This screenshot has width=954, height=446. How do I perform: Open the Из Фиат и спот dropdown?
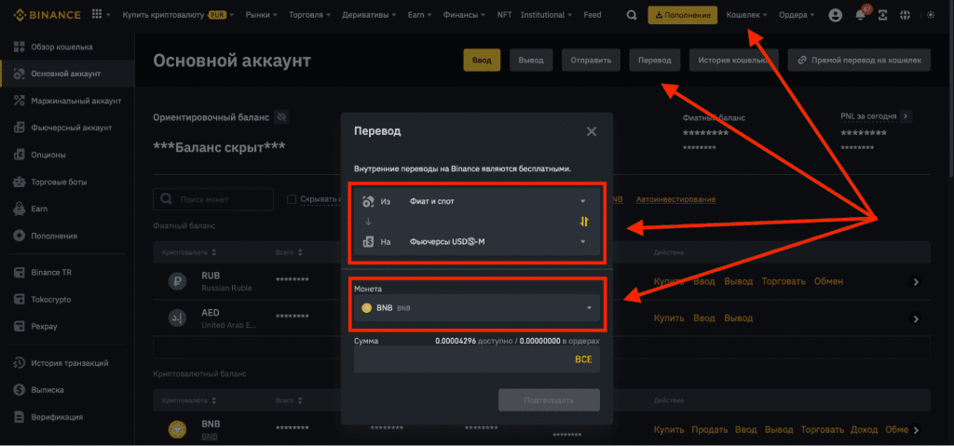click(476, 201)
